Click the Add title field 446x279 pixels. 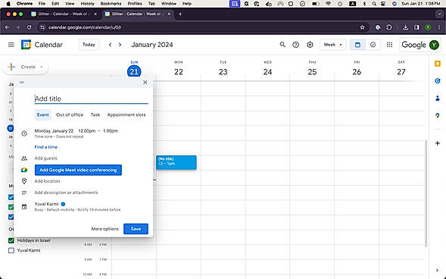click(92, 99)
